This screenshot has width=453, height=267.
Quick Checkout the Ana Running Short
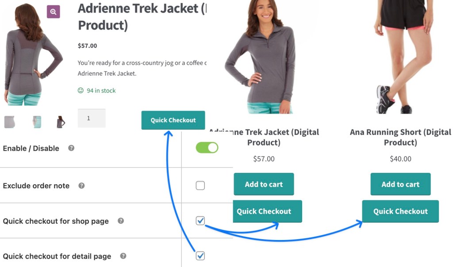[x=400, y=211]
